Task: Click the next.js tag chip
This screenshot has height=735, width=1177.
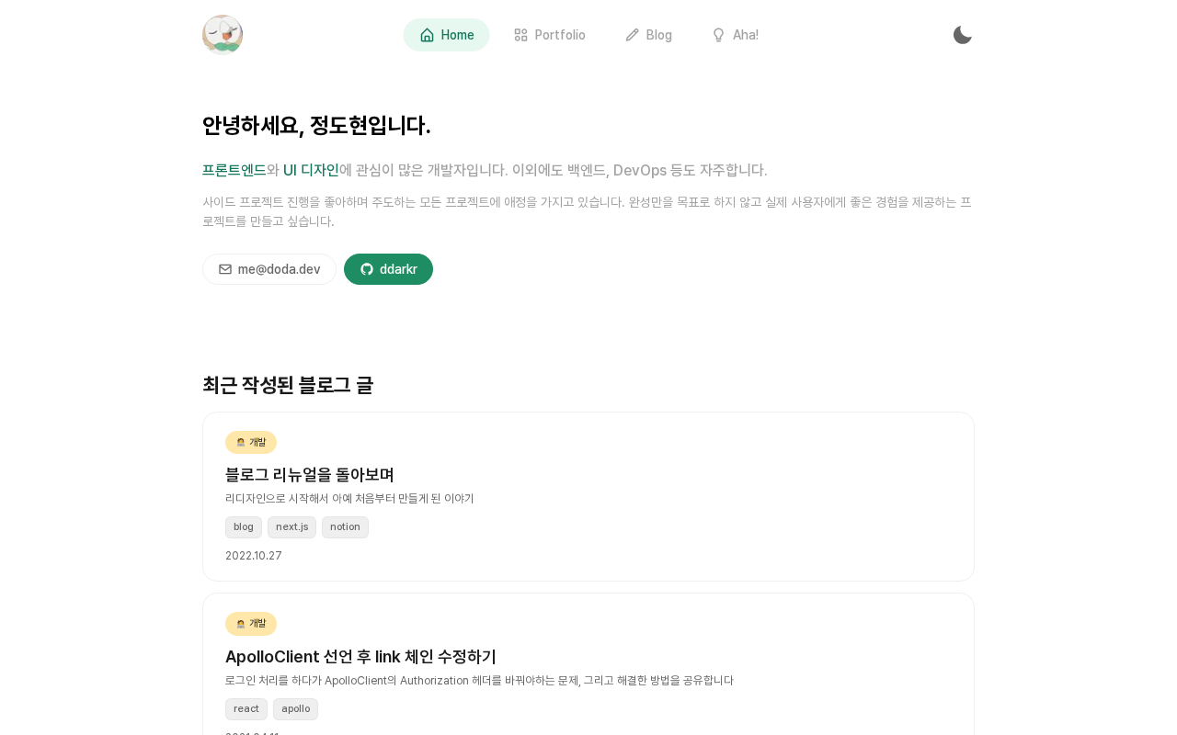Action: (x=291, y=527)
